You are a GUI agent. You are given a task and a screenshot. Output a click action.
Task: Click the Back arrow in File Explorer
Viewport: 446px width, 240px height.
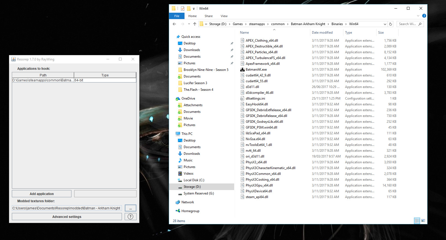tap(174, 24)
